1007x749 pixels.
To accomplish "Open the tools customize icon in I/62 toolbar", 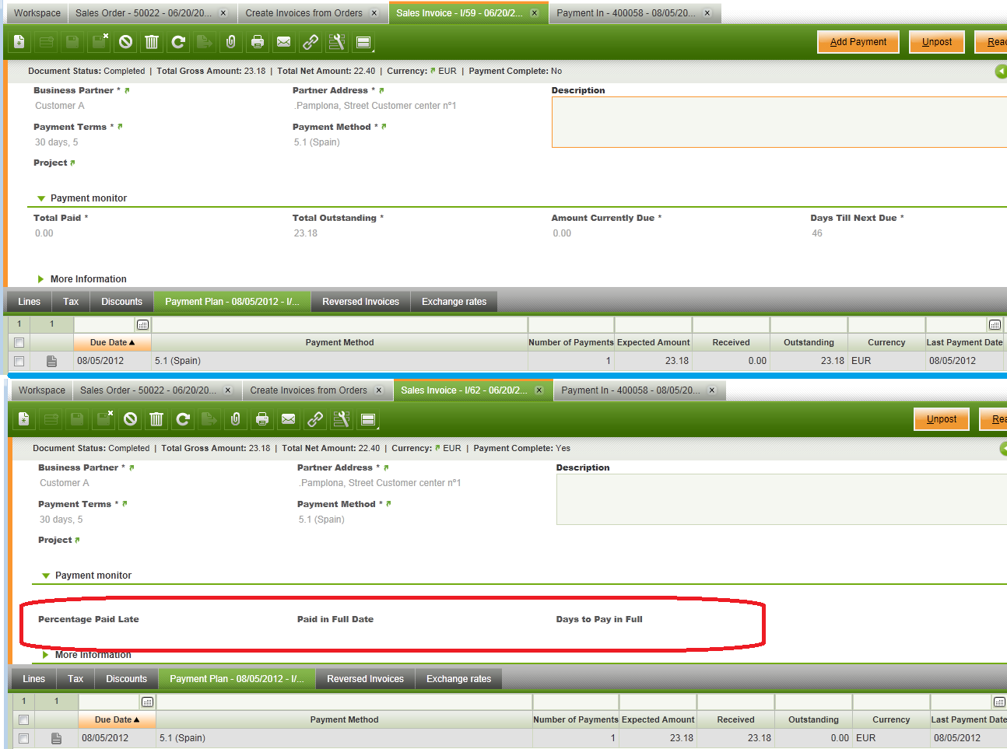I will pos(342,419).
